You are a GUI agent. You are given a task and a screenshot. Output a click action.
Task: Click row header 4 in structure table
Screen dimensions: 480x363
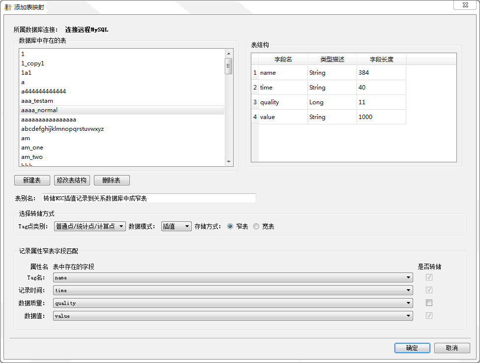point(255,117)
